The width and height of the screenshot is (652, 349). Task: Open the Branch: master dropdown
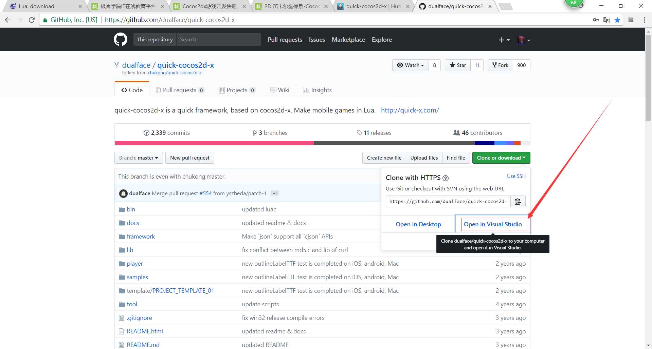click(x=139, y=158)
